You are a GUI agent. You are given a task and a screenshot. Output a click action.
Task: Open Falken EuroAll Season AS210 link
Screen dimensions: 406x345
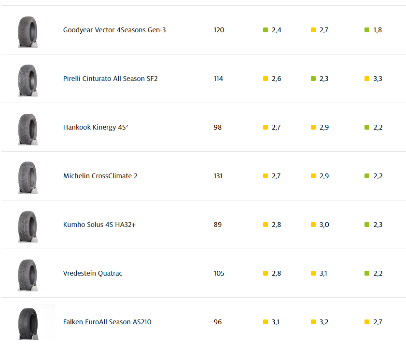pos(107,322)
